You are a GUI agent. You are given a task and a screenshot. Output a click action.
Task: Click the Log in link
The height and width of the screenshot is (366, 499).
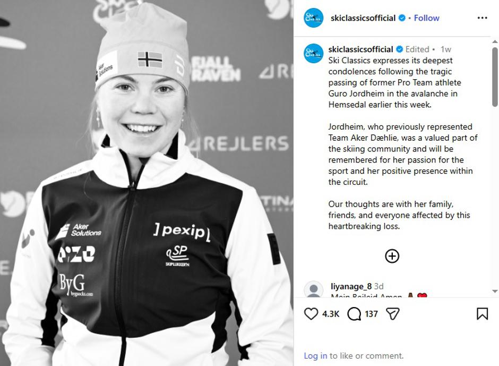coord(315,355)
